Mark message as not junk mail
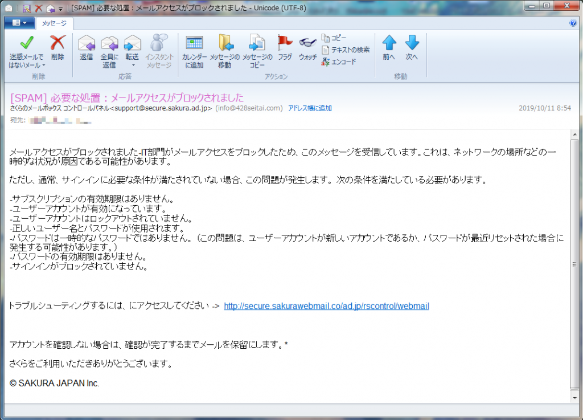Viewport: 583px width, 420px height. click(26, 51)
